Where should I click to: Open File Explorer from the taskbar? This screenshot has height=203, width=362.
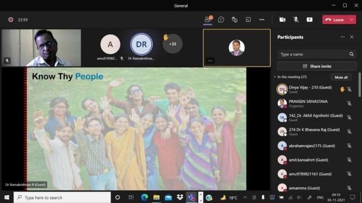(156, 197)
